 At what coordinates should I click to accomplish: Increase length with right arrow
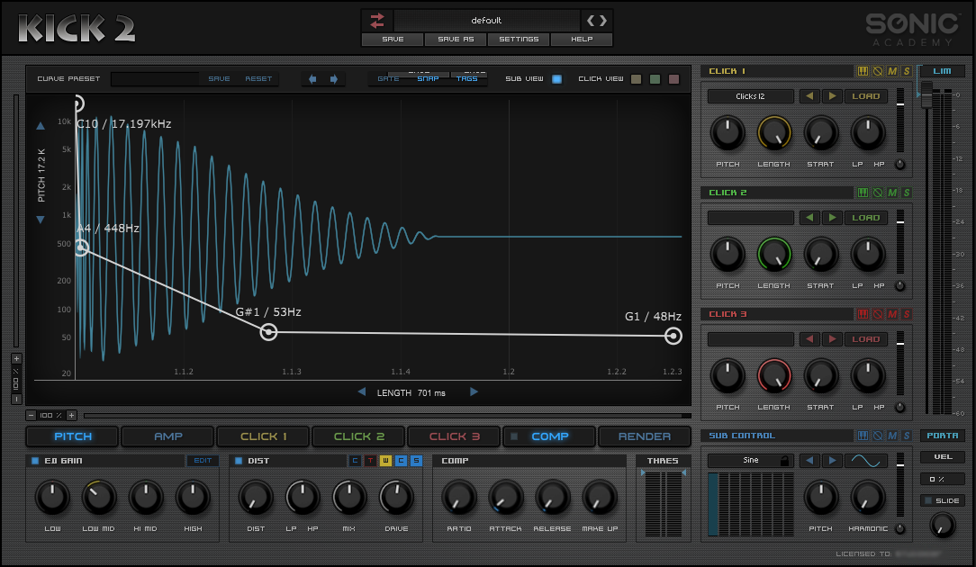[474, 391]
